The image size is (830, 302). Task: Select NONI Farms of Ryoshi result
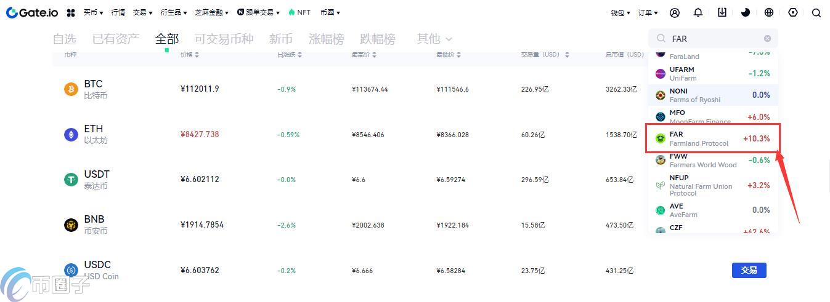[x=713, y=95]
